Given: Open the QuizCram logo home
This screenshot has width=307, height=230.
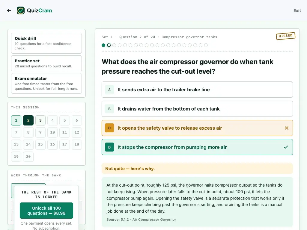Looking at the screenshot, I should 34,10.
